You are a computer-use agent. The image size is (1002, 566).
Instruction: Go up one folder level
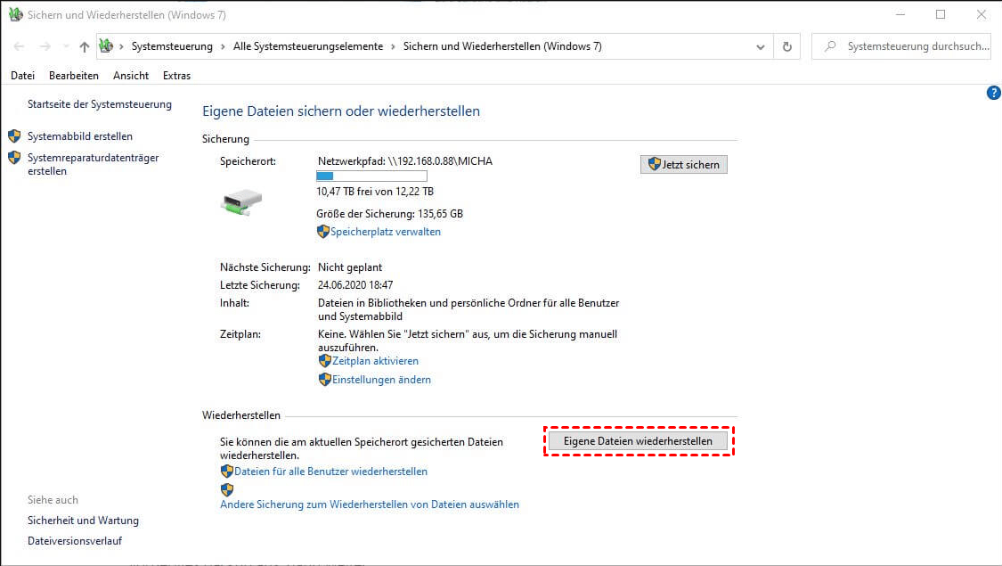85,46
